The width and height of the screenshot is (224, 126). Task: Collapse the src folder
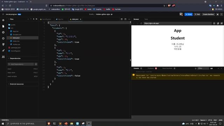[x=11, y=28]
